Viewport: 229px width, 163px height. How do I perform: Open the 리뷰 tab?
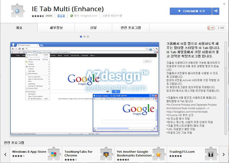coord(94,28)
